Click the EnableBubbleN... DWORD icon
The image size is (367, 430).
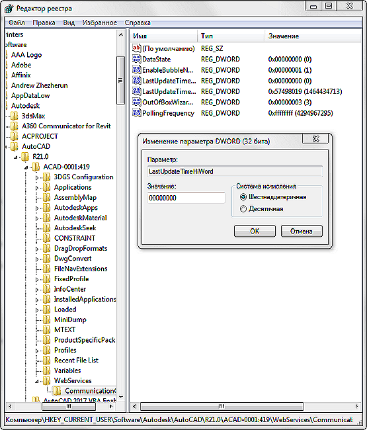(136, 70)
